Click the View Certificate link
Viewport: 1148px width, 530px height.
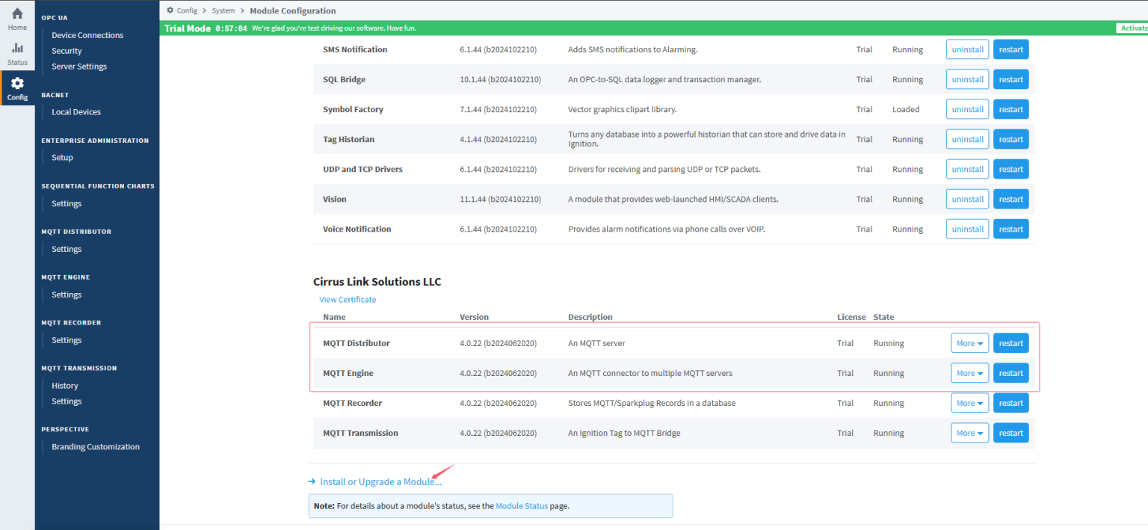pyautogui.click(x=348, y=298)
